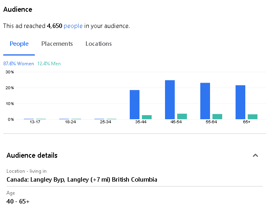The height and width of the screenshot is (208, 268).
Task: Click the women bar for 65+
Action: pyautogui.click(x=240, y=102)
